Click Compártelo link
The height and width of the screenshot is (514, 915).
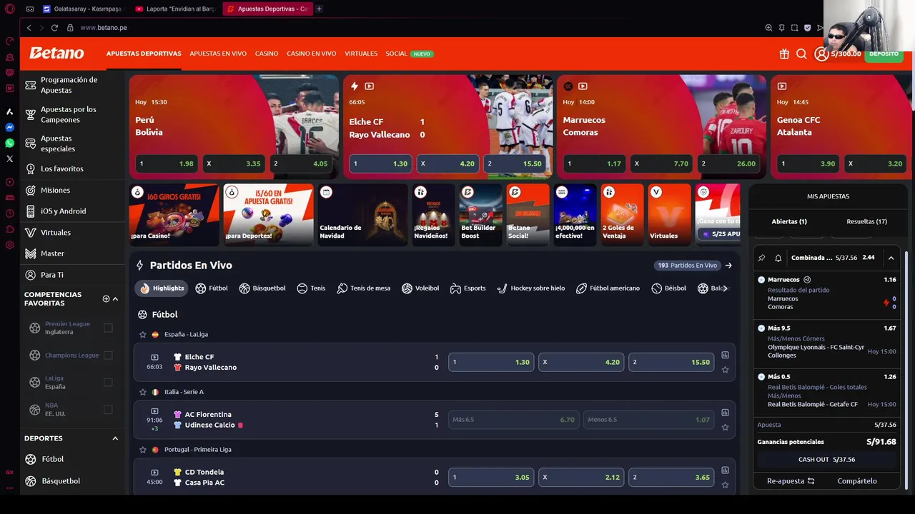pyautogui.click(x=857, y=481)
